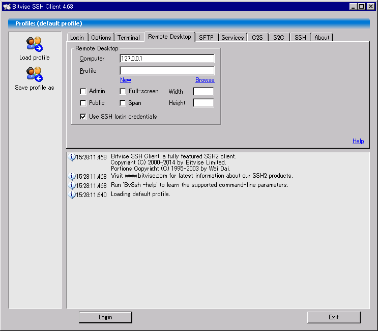Click 'Copyright (C) 2000-2014 by Bitvise Limited.' line
Image resolution: width=378 pixels, height=331 pixels.
(x=168, y=162)
